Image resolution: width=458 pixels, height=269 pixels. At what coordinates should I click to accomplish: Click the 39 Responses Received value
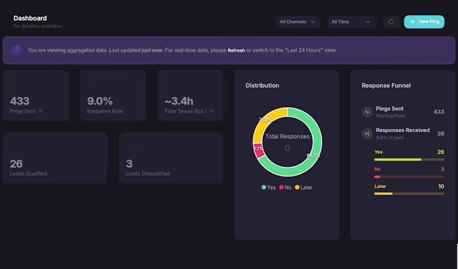440,134
